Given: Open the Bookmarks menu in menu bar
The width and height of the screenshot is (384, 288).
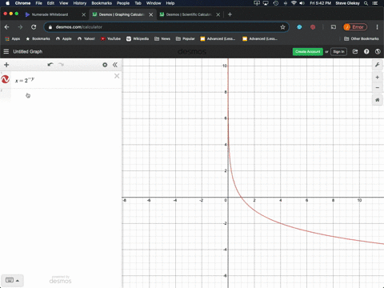Looking at the screenshot, I should click(102, 3).
